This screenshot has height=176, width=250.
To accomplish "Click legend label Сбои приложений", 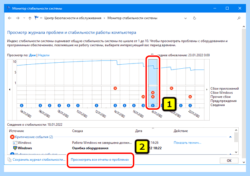I will click(225, 88).
